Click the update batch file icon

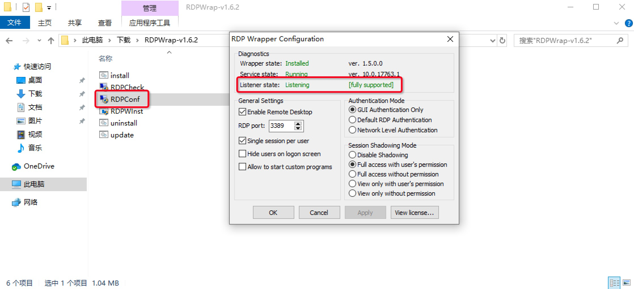104,135
